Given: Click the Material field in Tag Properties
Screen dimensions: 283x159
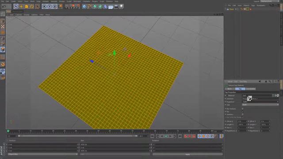Looking at the screenshot, I should point(257,95).
